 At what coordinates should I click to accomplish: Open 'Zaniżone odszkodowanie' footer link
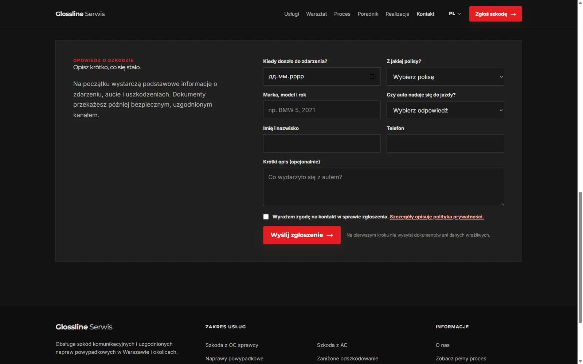click(x=348, y=359)
